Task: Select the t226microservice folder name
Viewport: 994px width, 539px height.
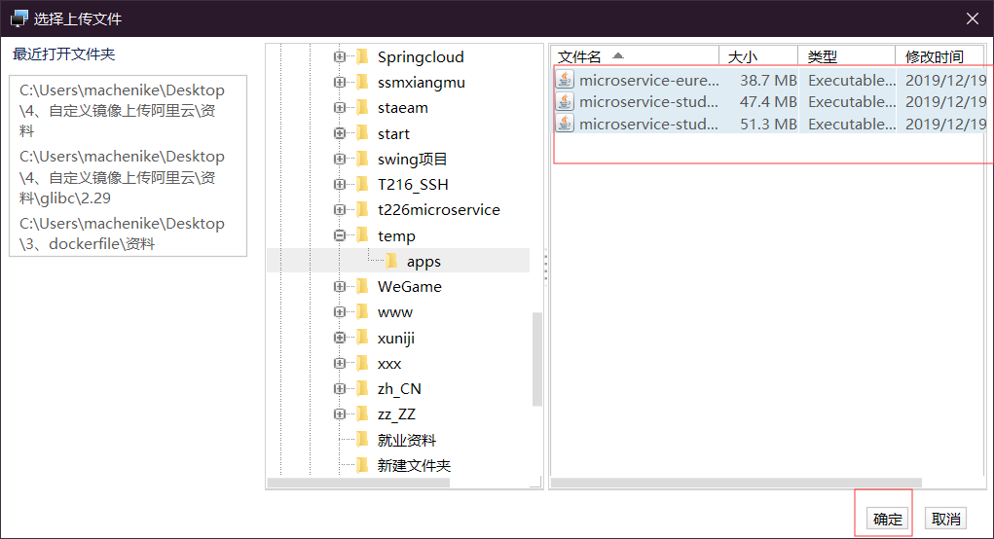Action: coord(439,209)
